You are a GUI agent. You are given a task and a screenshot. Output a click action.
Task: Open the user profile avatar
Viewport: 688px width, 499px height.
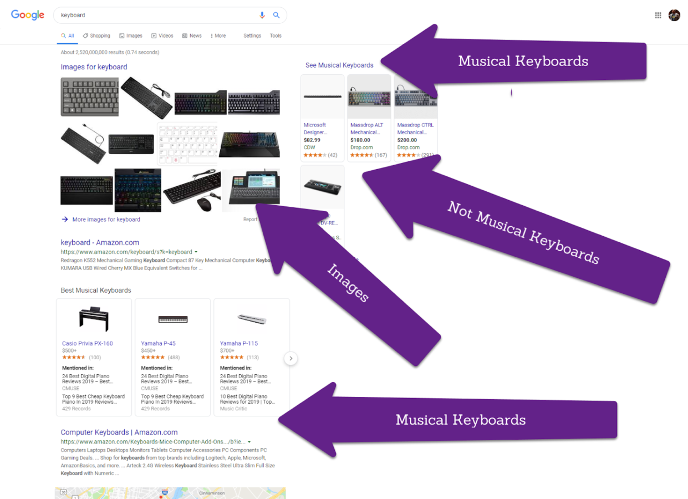click(x=674, y=16)
